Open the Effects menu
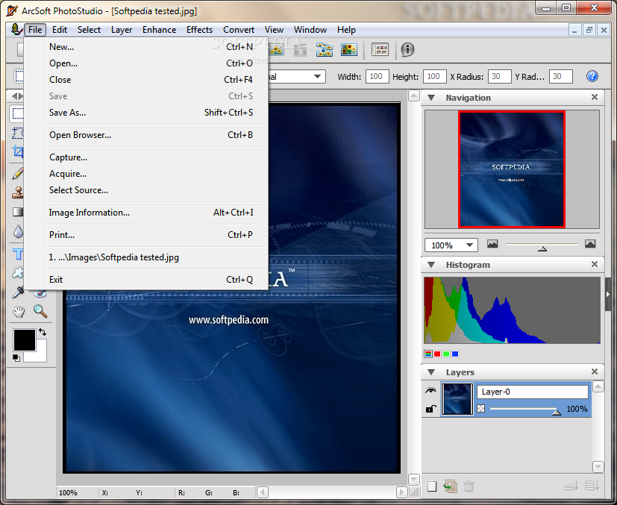This screenshot has width=617, height=505. pos(199,30)
